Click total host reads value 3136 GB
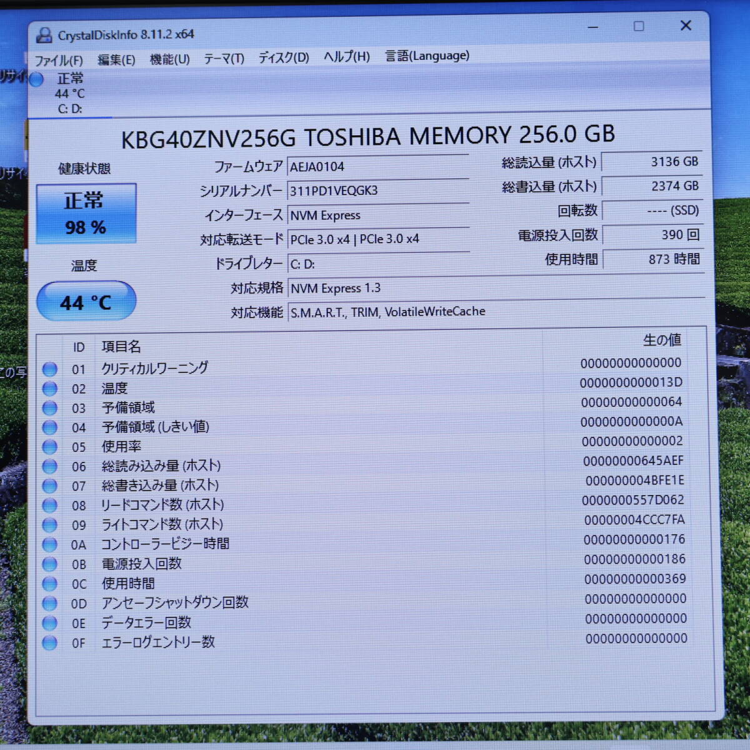 coord(652,162)
